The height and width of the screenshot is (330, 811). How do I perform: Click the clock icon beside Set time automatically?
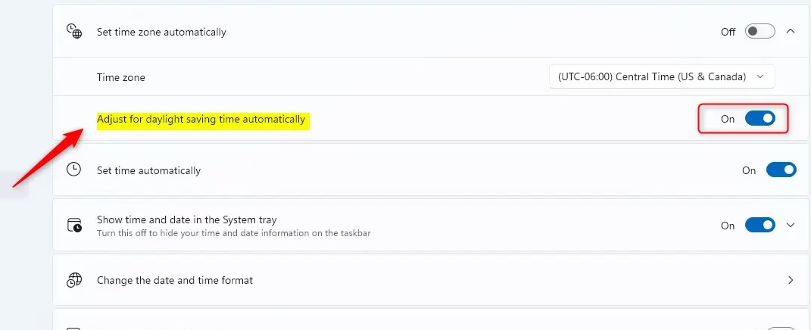[x=73, y=170]
